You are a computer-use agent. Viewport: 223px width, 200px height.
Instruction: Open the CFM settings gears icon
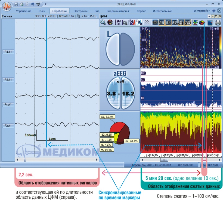tap(103, 22)
